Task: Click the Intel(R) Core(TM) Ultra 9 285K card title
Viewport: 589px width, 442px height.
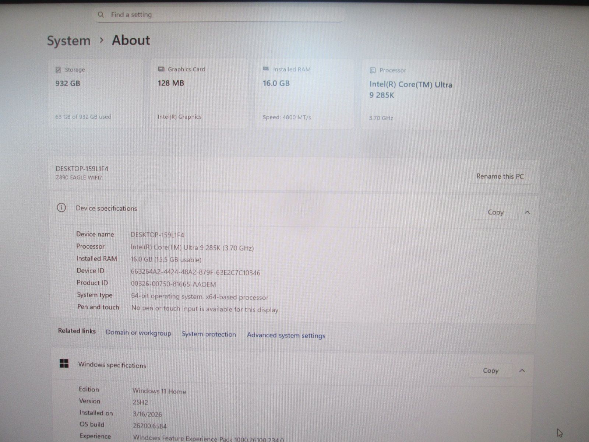Action: coord(410,90)
